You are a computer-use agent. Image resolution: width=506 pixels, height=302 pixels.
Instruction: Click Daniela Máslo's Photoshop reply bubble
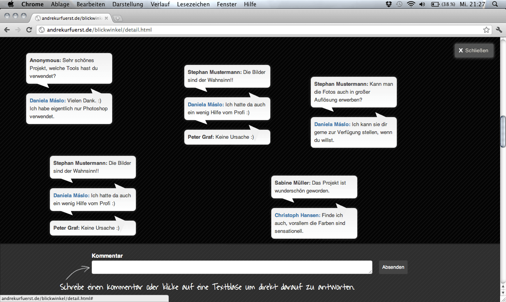[x=69, y=109]
